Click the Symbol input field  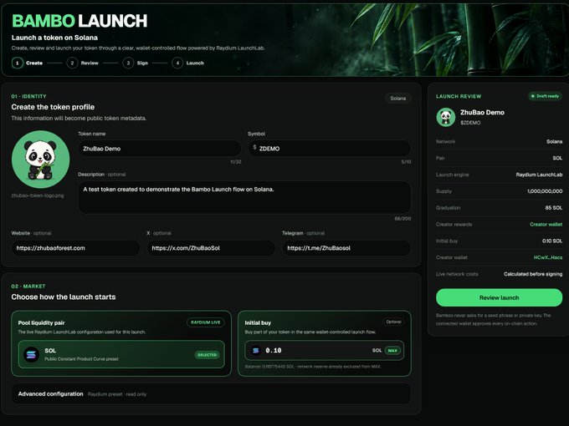point(330,149)
